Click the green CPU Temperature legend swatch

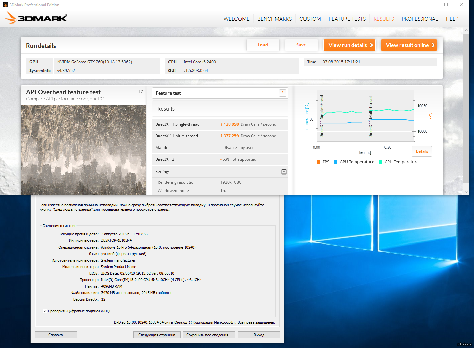(x=380, y=162)
